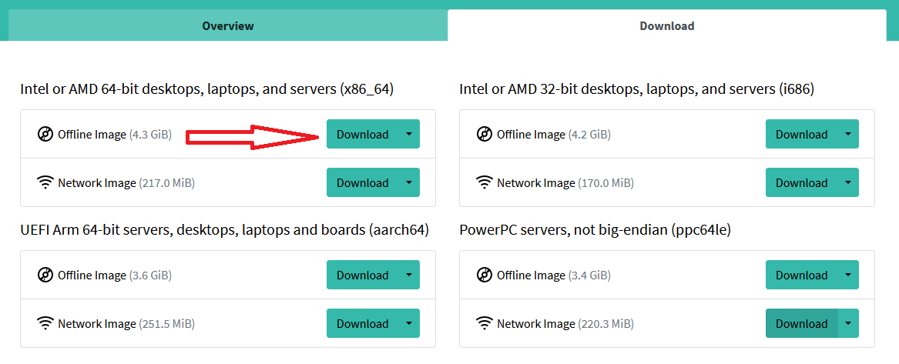
Task: Click 'Network Image (251.5 MiB)' text
Action: 126,325
